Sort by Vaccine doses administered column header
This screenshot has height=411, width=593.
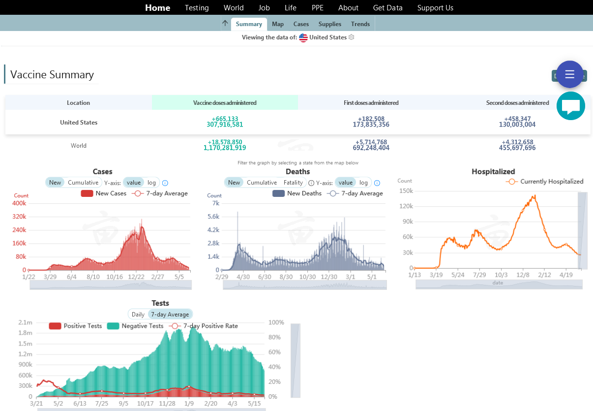point(225,103)
